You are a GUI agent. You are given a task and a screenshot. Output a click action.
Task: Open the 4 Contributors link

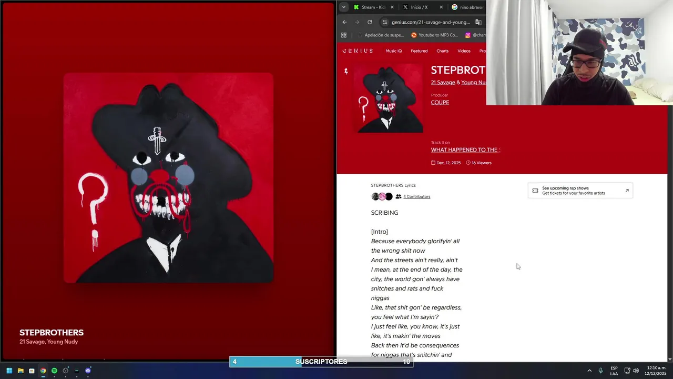point(416,197)
